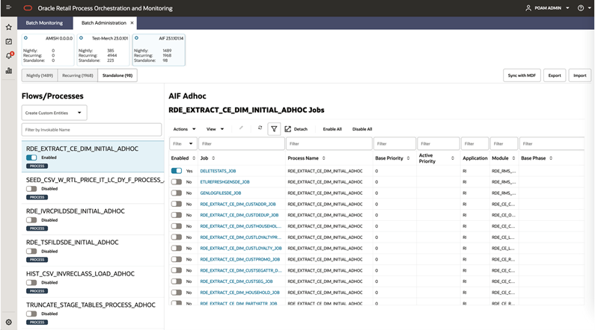Image resolution: width=595 pixels, height=330 pixels.
Task: Enable SEED_CSV_W_RTL_PRICE_IT_LC_DY_F_PROCESS switch
Action: click(31, 189)
